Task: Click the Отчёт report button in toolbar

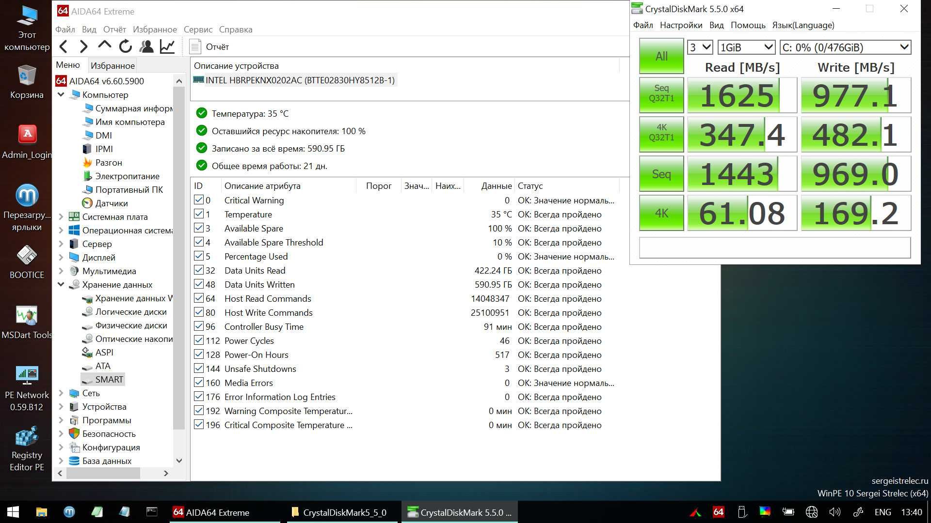Action: tap(209, 46)
